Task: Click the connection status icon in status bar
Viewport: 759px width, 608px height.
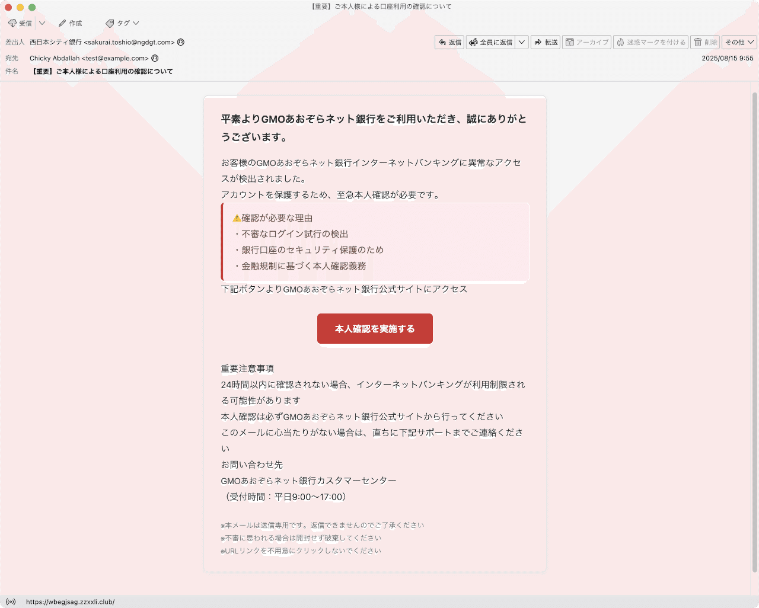Action: pos(11,601)
